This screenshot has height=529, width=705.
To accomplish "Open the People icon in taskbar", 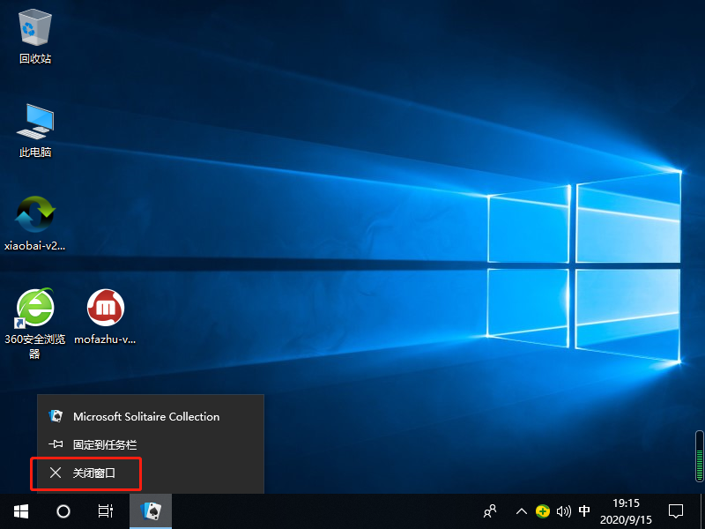I will pyautogui.click(x=491, y=511).
